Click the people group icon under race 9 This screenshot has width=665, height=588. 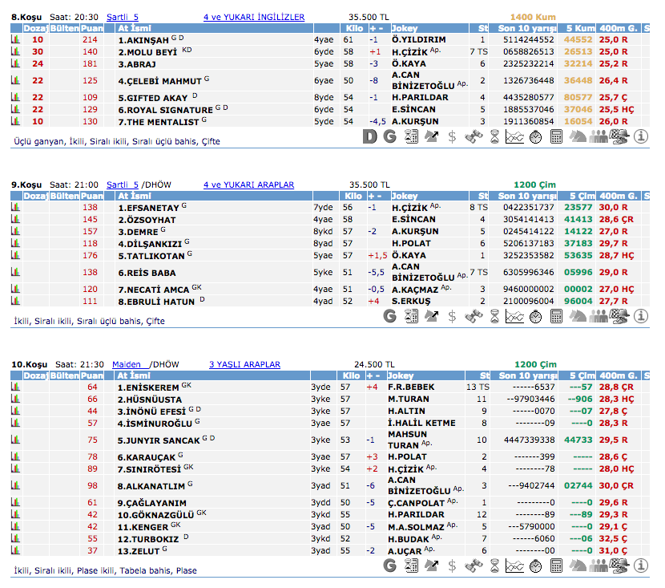pyautogui.click(x=598, y=317)
